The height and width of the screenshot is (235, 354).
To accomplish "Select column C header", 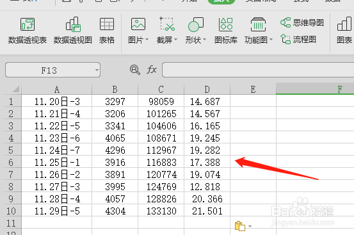I will tap(161, 90).
